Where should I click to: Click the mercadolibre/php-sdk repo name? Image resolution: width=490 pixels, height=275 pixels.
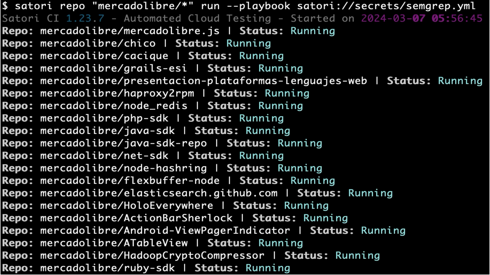[104, 118]
